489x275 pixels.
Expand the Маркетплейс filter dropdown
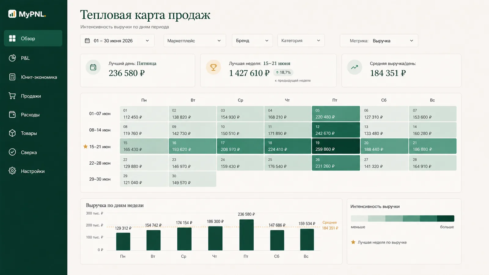click(x=195, y=41)
